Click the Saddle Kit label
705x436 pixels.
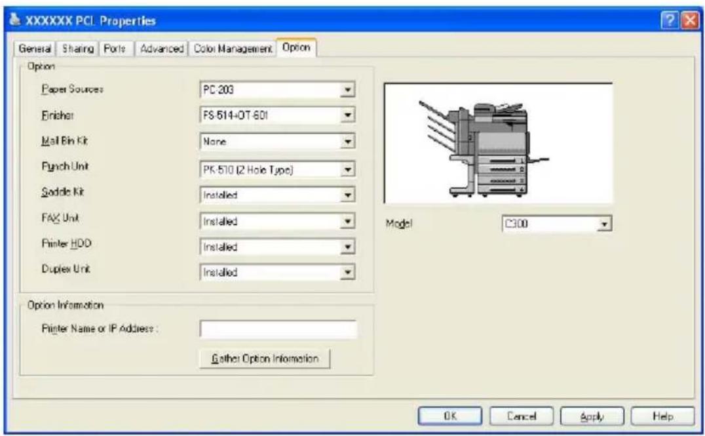point(63,192)
